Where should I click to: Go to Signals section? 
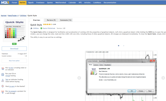pyautogui.click(x=31, y=3)
